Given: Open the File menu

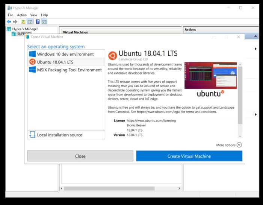Looking at the screenshot, I should pos(11,15).
